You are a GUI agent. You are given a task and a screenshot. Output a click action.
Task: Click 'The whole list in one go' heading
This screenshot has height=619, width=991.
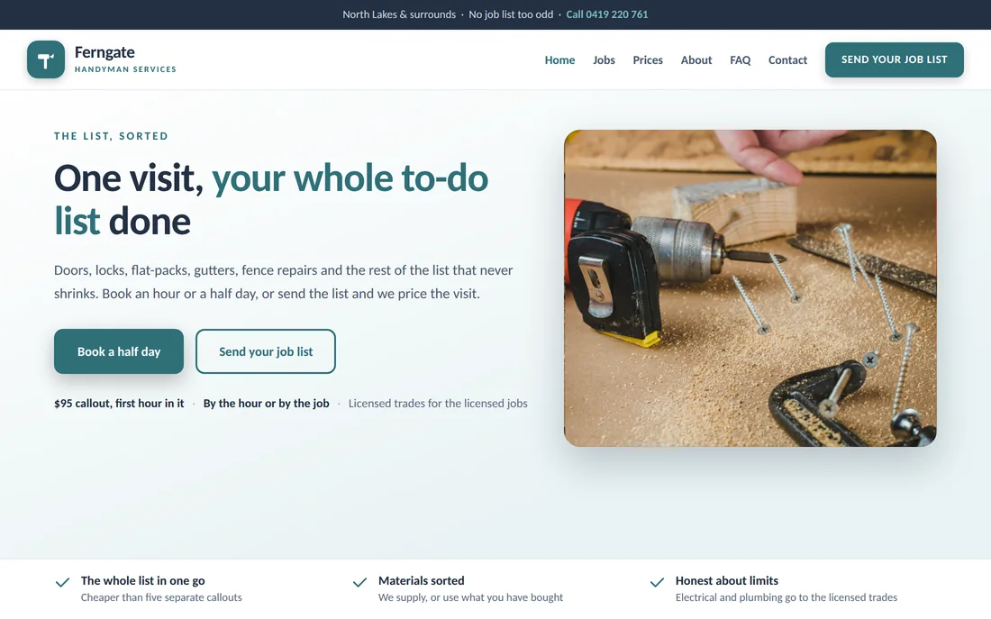143,580
